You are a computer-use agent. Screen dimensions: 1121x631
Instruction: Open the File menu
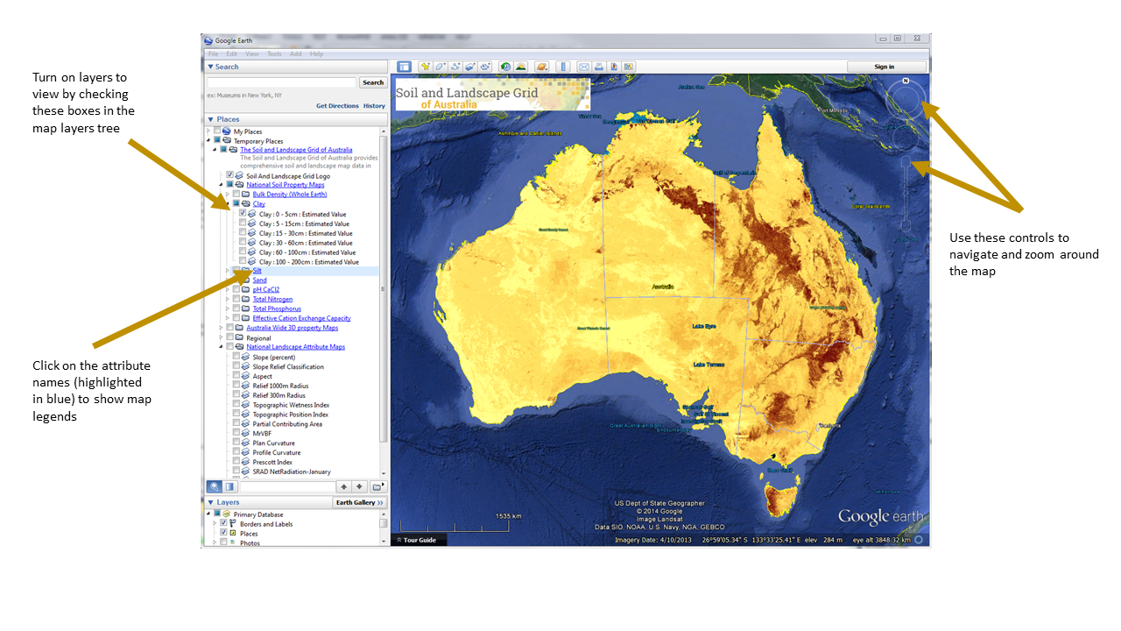(214, 53)
